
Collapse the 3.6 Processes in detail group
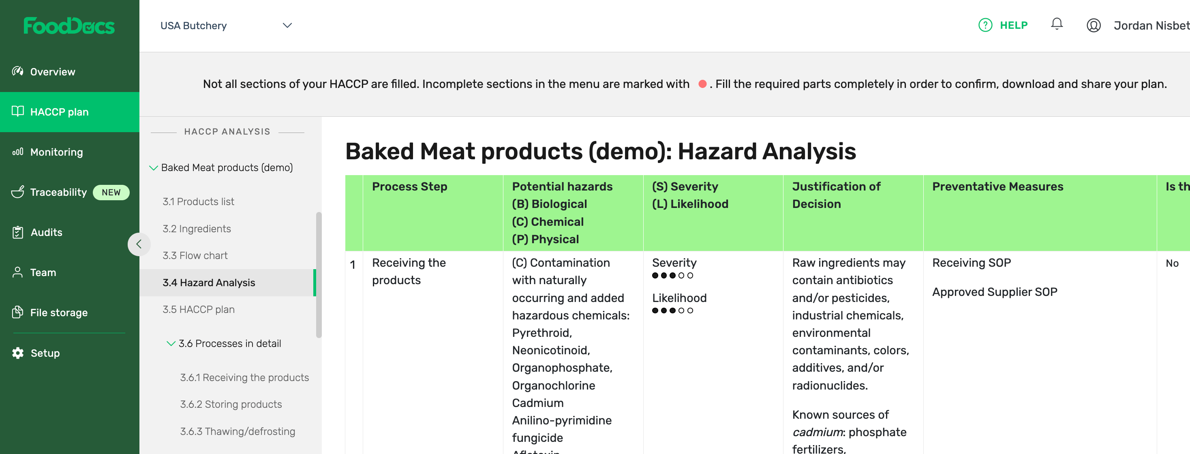coord(171,343)
